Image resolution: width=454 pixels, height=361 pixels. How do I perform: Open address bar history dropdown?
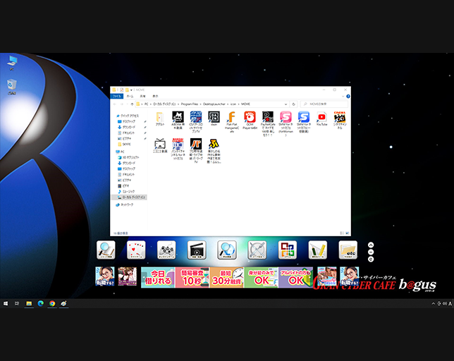(286, 104)
